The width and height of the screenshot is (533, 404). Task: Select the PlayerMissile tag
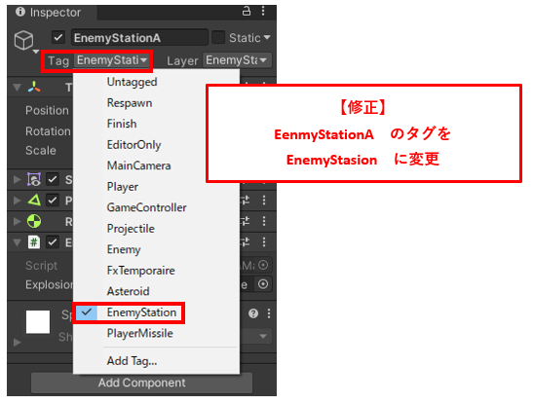tap(156, 333)
